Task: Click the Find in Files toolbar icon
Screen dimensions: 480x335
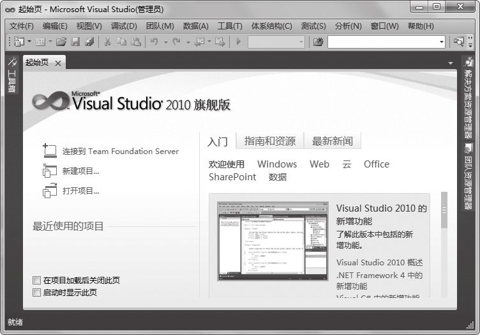Action: point(318,42)
